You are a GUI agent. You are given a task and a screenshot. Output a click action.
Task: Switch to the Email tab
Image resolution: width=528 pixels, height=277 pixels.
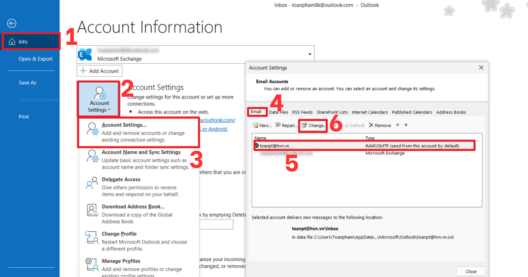click(x=256, y=112)
